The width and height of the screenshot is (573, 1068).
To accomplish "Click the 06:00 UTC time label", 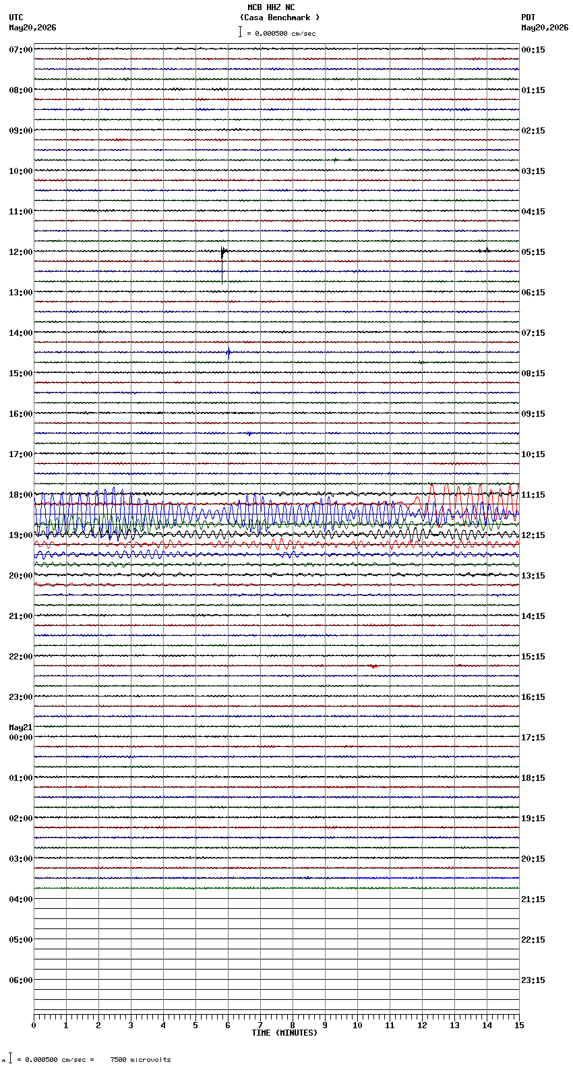I will click(21, 980).
